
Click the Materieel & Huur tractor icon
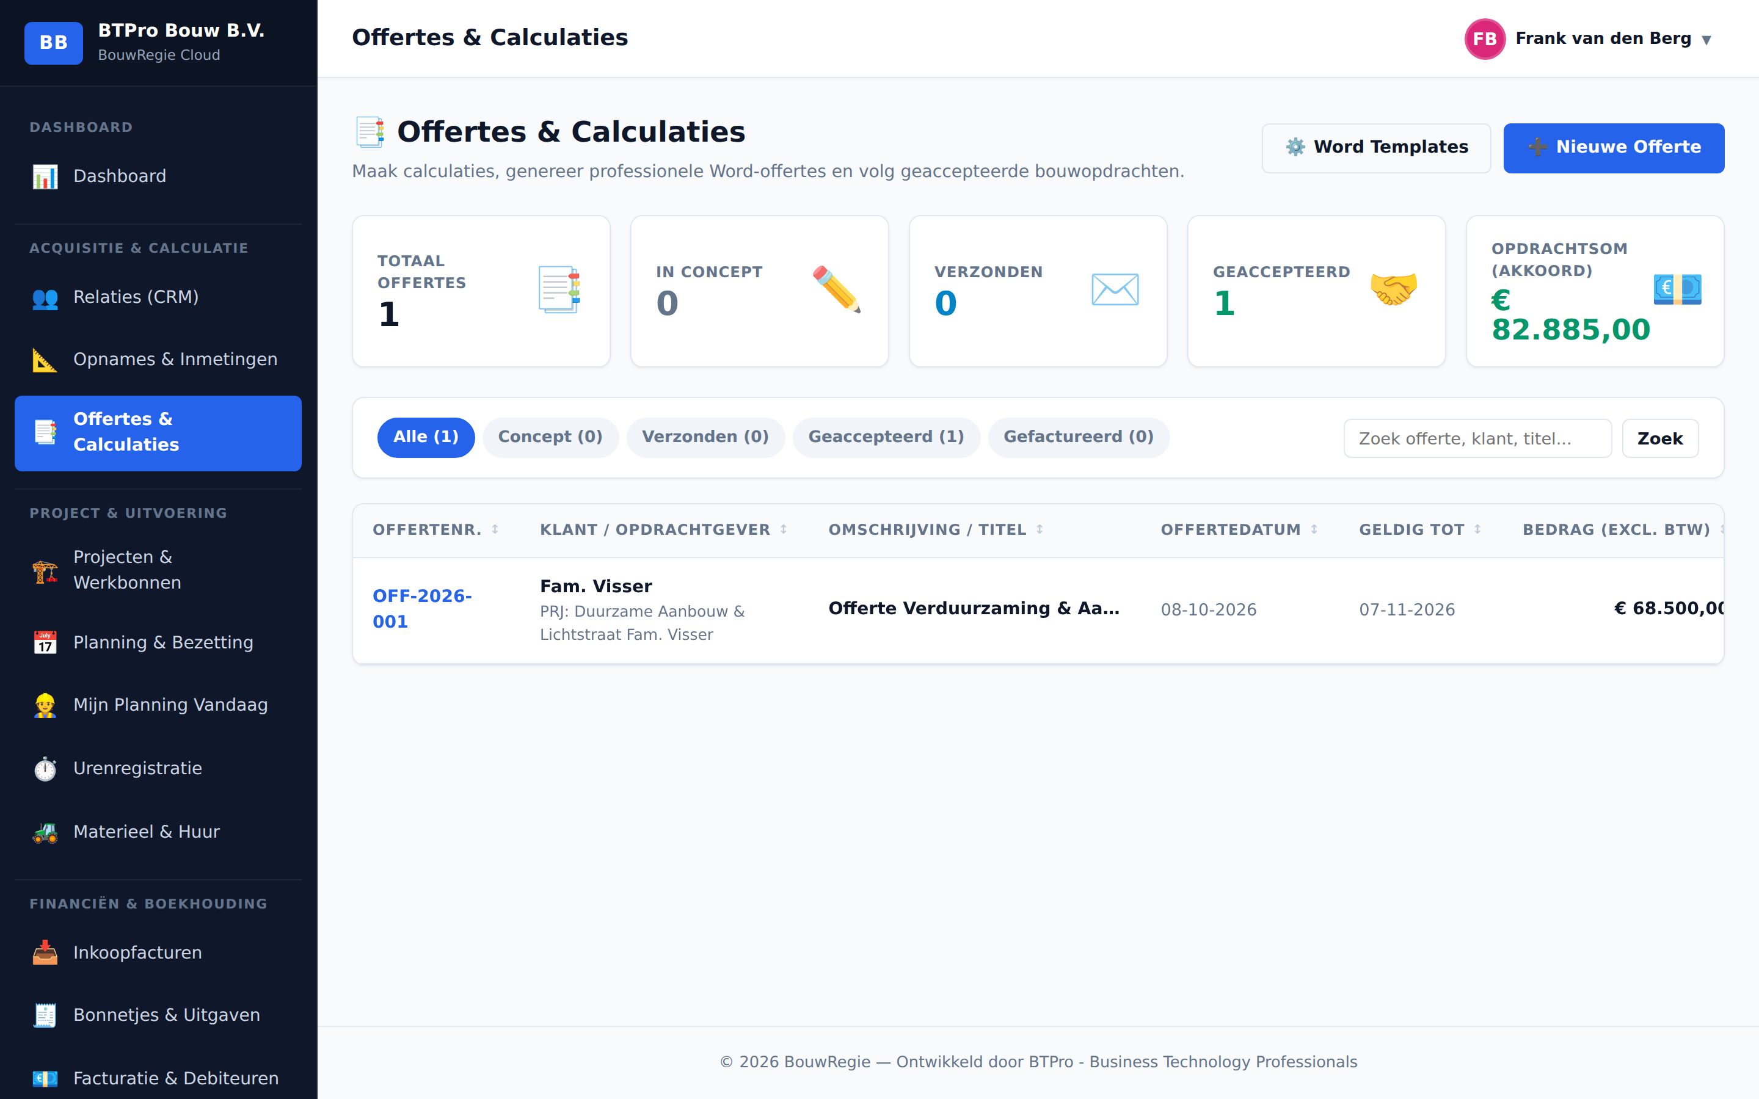(x=45, y=832)
